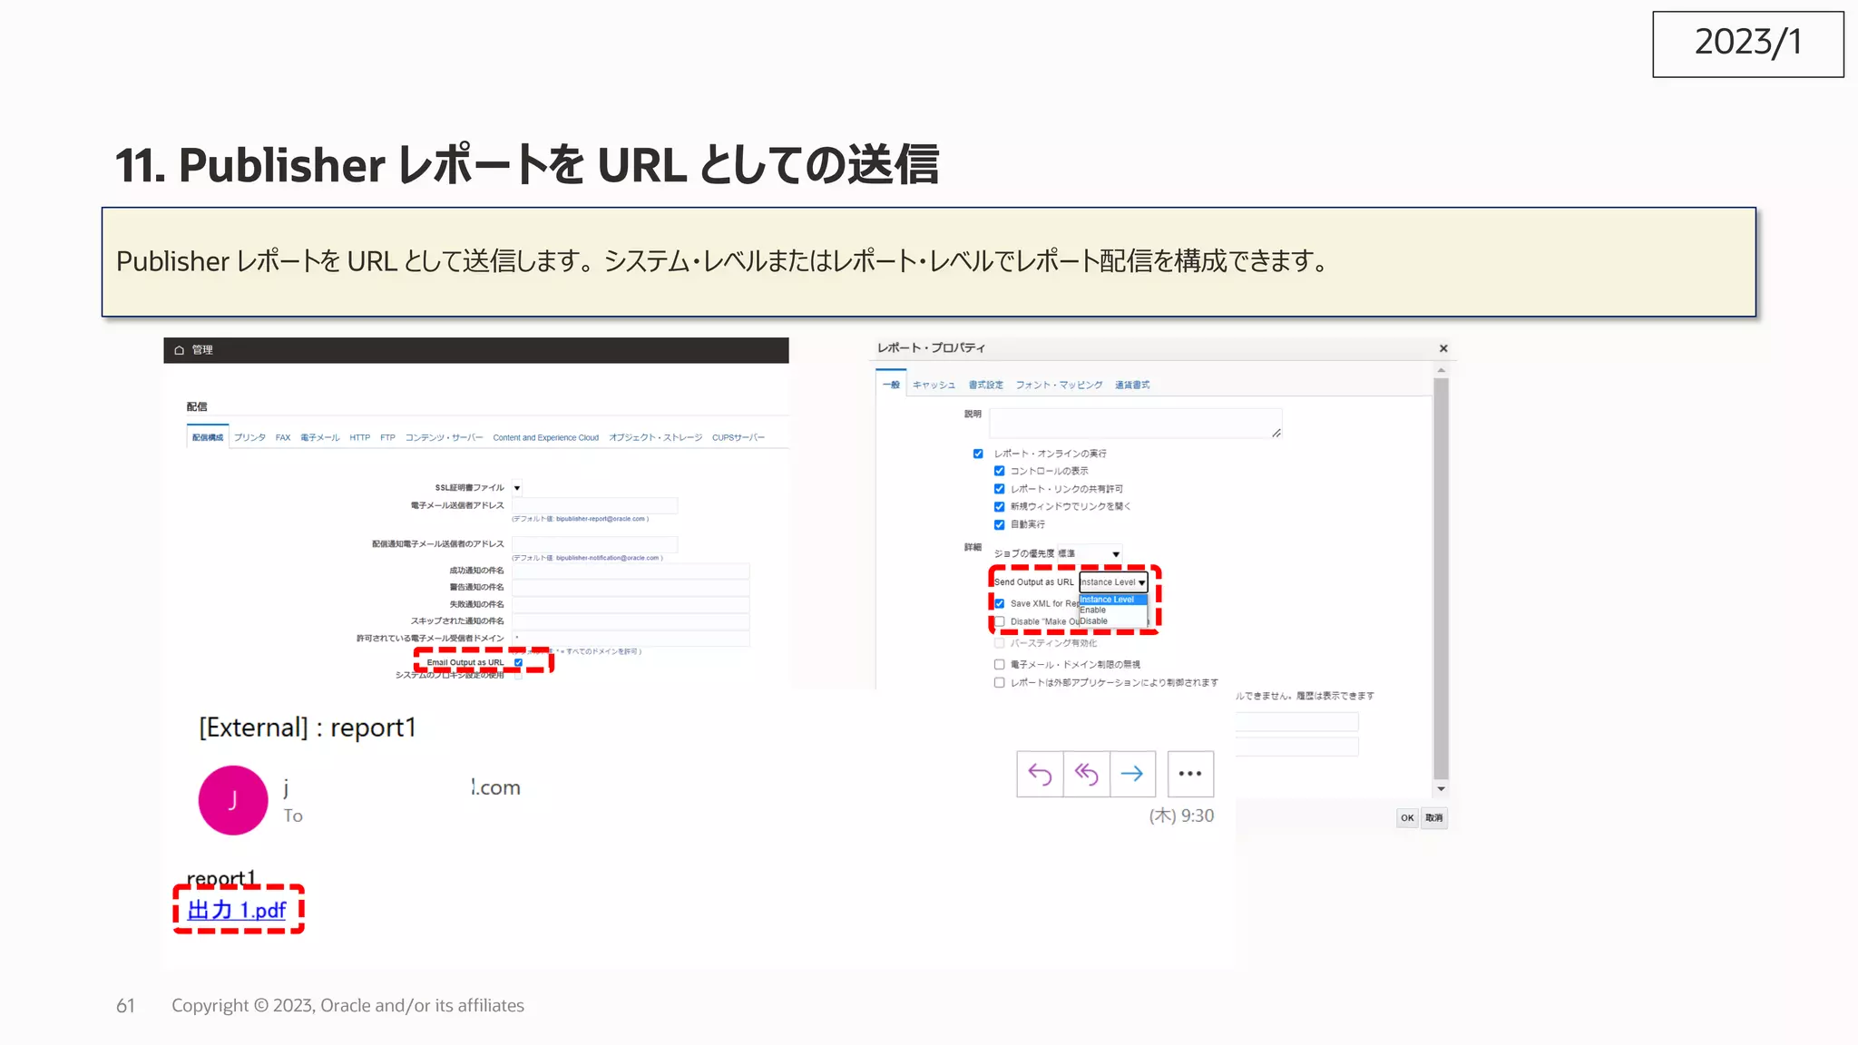Switch to the プリンタ tab
Viewport: 1858px width, 1045px height.
(x=249, y=437)
